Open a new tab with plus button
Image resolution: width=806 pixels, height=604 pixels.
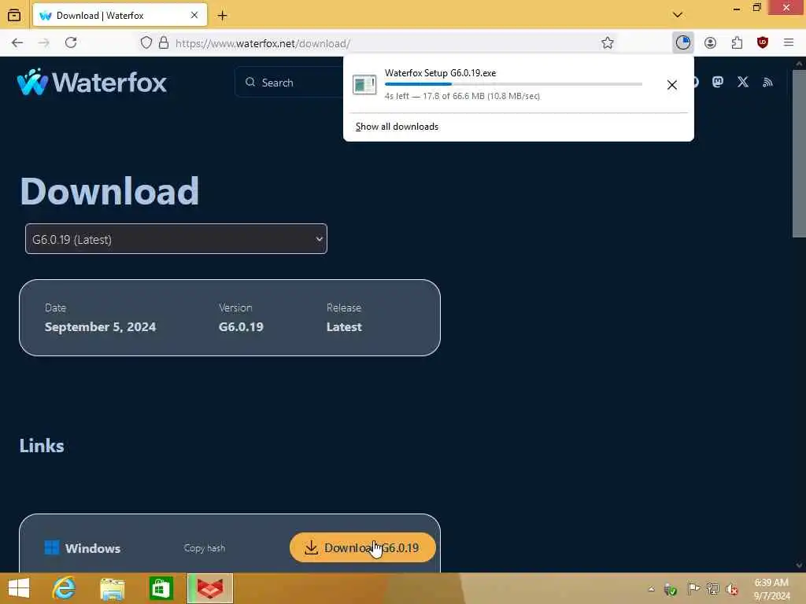coord(222,16)
